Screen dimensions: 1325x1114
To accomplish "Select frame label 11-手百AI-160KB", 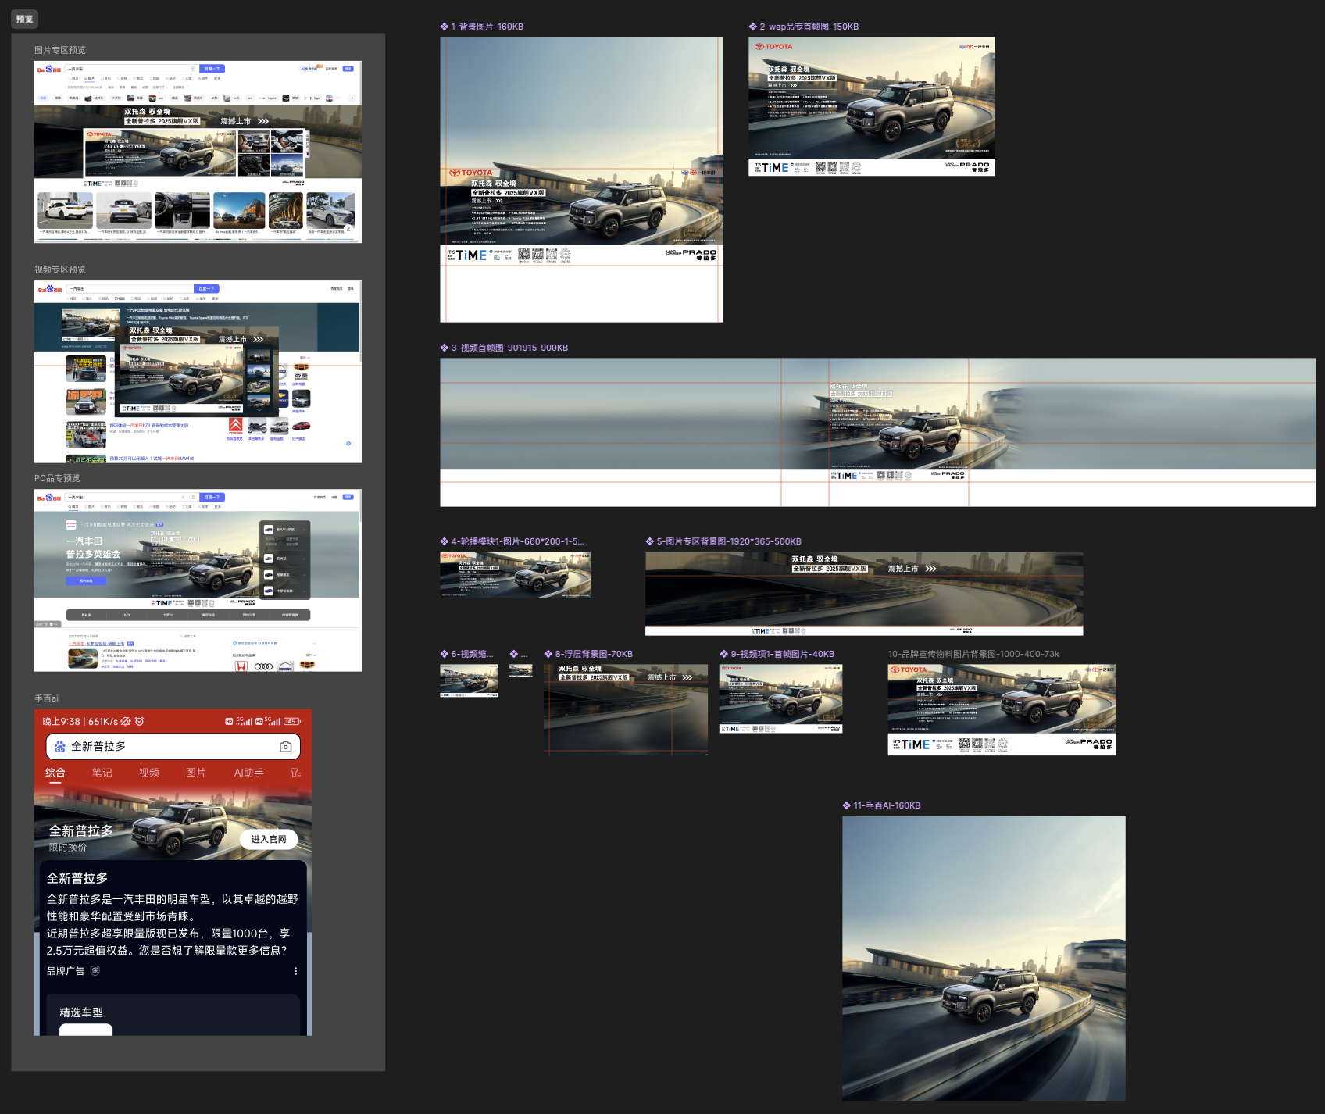I will pyautogui.click(x=887, y=805).
